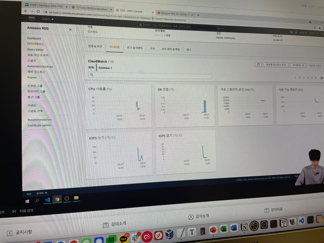Switch to the 연결 & 보안 tab
The width and height of the screenshot is (324, 243).
point(95,46)
